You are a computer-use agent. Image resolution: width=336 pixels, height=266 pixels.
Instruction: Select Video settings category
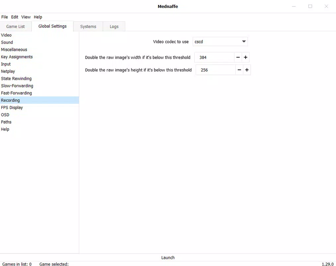point(40,35)
